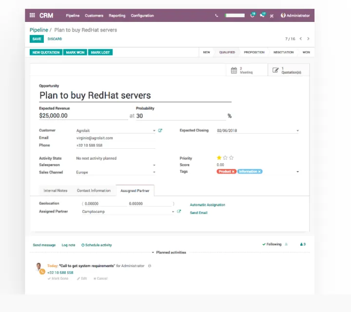Open the conversations chat icon
The image size is (351, 312).
pyautogui.click(x=262, y=16)
